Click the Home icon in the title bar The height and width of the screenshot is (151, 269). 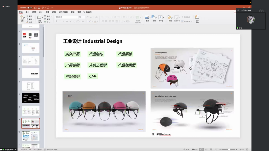pyautogui.click(x=35, y=8)
